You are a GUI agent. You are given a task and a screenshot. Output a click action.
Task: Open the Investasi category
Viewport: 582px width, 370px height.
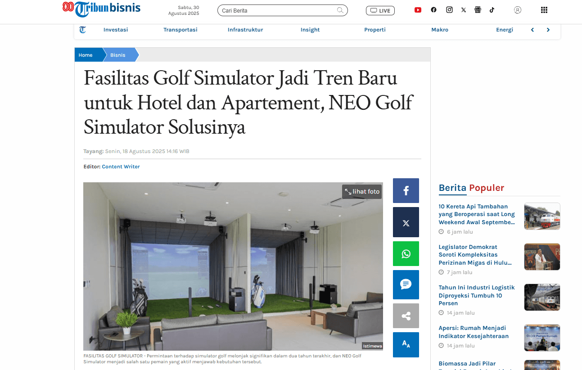point(116,30)
